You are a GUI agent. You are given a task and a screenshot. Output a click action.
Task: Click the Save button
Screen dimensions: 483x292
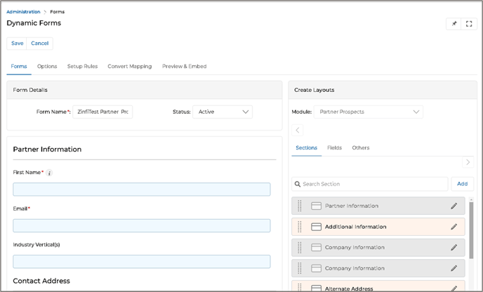[x=17, y=44]
